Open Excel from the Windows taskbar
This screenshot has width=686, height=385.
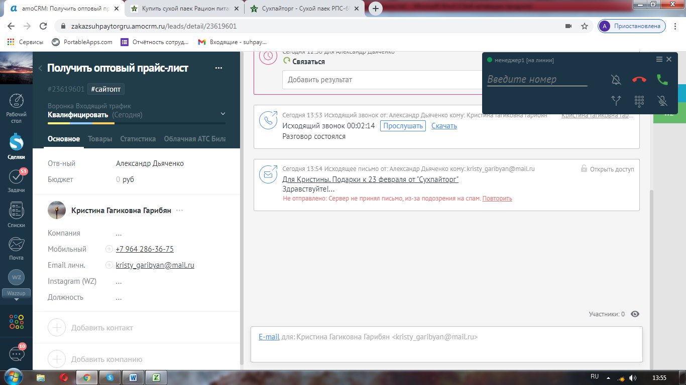(156, 377)
